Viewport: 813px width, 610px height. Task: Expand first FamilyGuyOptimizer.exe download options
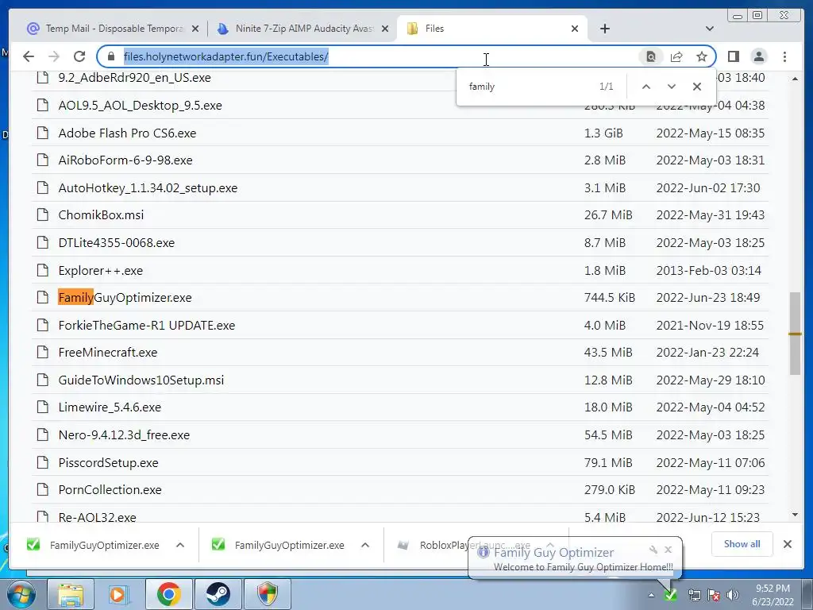(180, 545)
